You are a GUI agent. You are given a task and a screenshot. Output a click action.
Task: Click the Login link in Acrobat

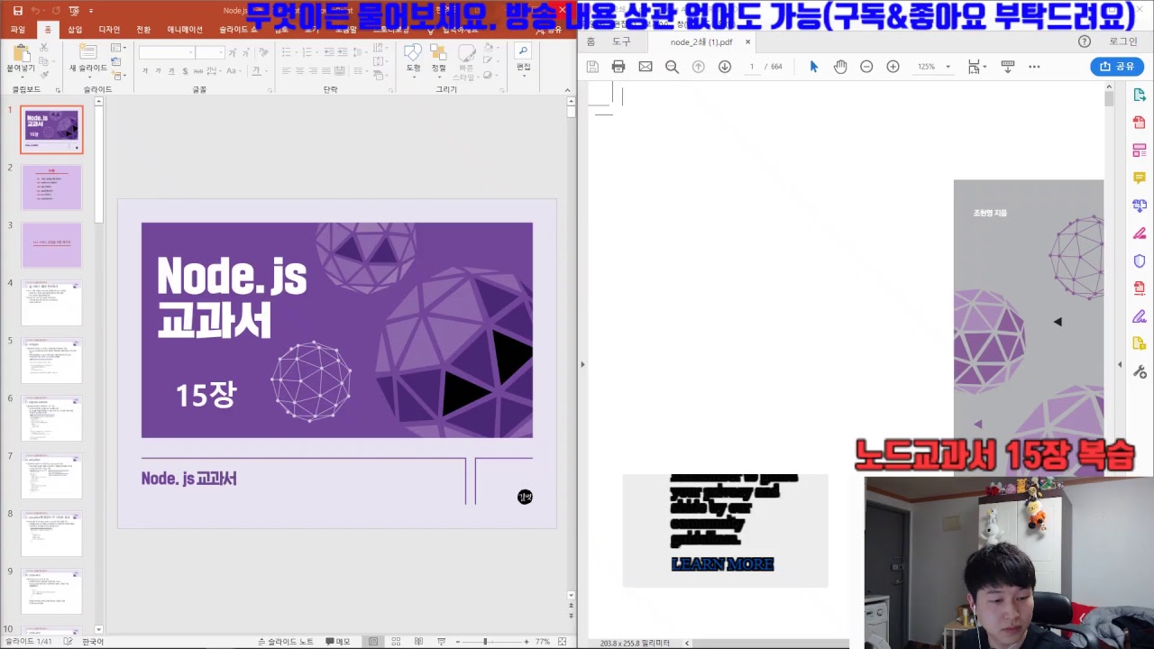coord(1123,41)
